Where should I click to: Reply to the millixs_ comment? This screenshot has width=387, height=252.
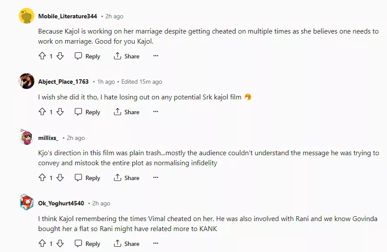(x=87, y=178)
